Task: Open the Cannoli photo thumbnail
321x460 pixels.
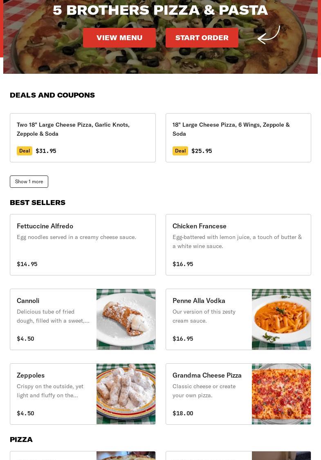Action: [126, 319]
